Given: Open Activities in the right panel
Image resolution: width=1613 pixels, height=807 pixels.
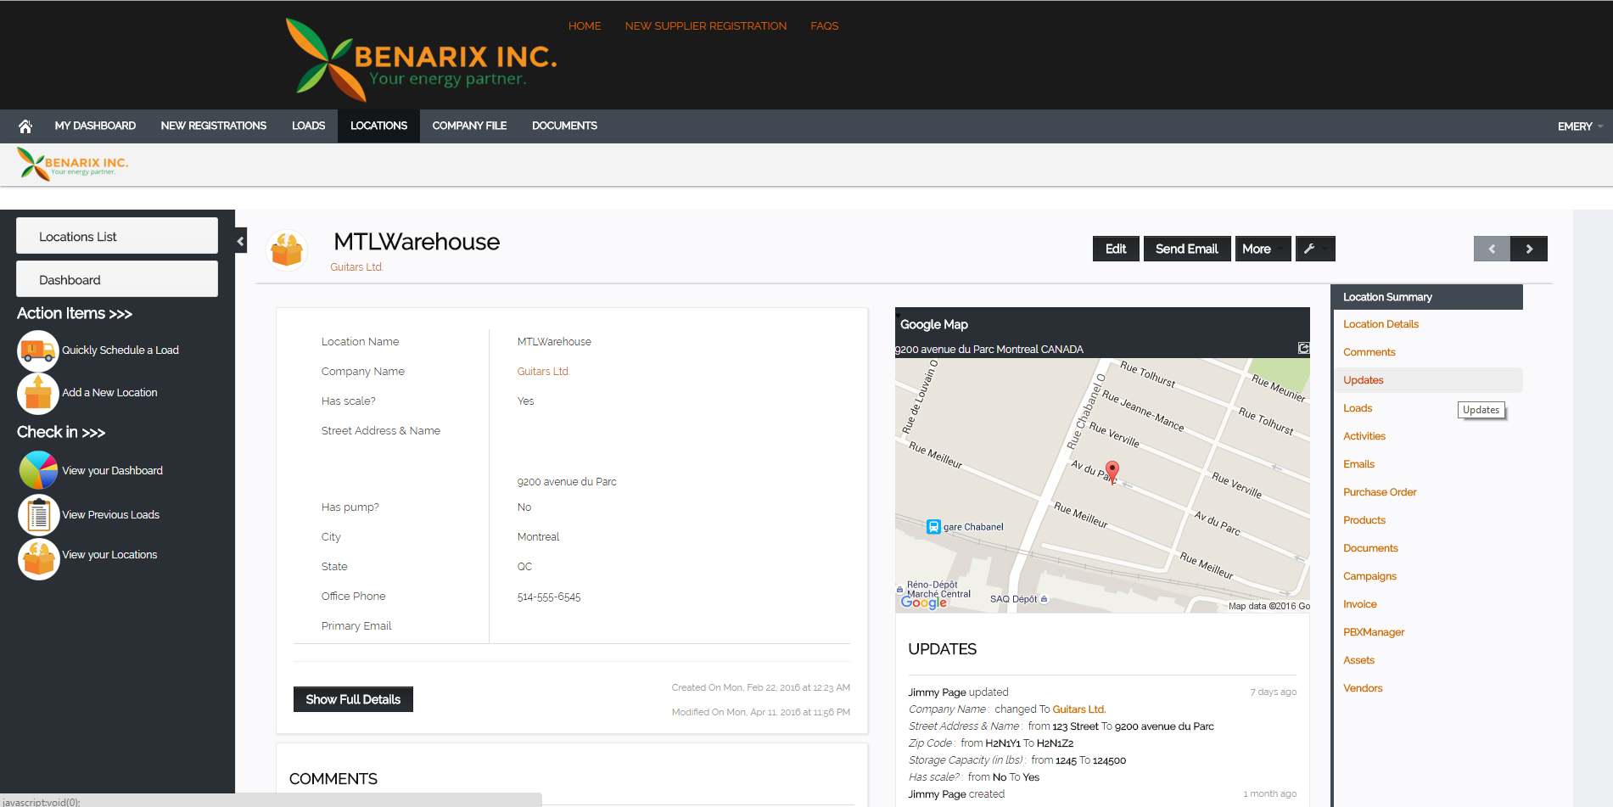Looking at the screenshot, I should click(x=1364, y=436).
